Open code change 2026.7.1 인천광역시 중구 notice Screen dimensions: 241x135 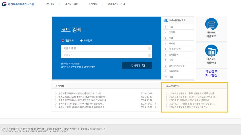click(193, 93)
